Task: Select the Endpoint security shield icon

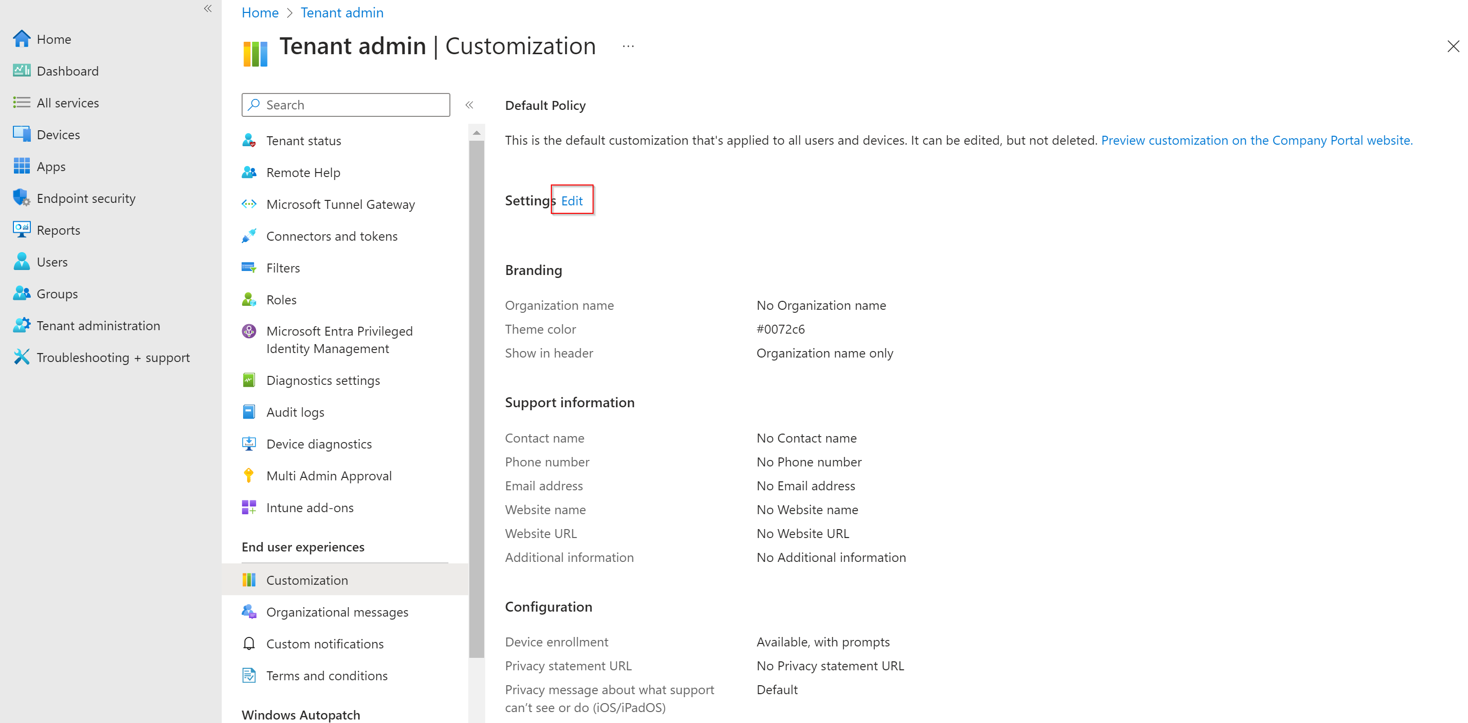Action: pos(21,198)
